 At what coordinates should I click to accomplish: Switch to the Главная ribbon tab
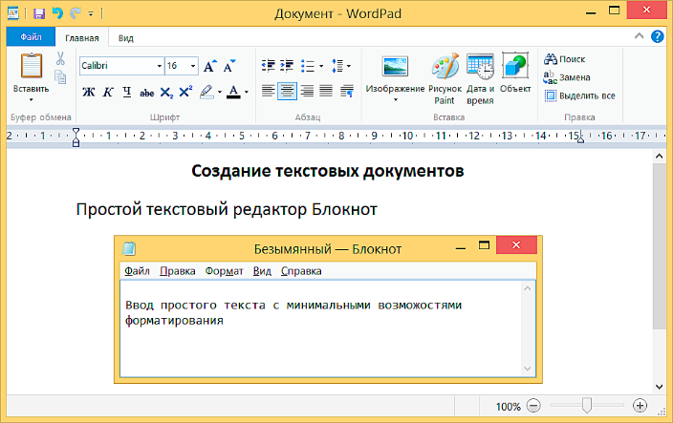coord(82,38)
